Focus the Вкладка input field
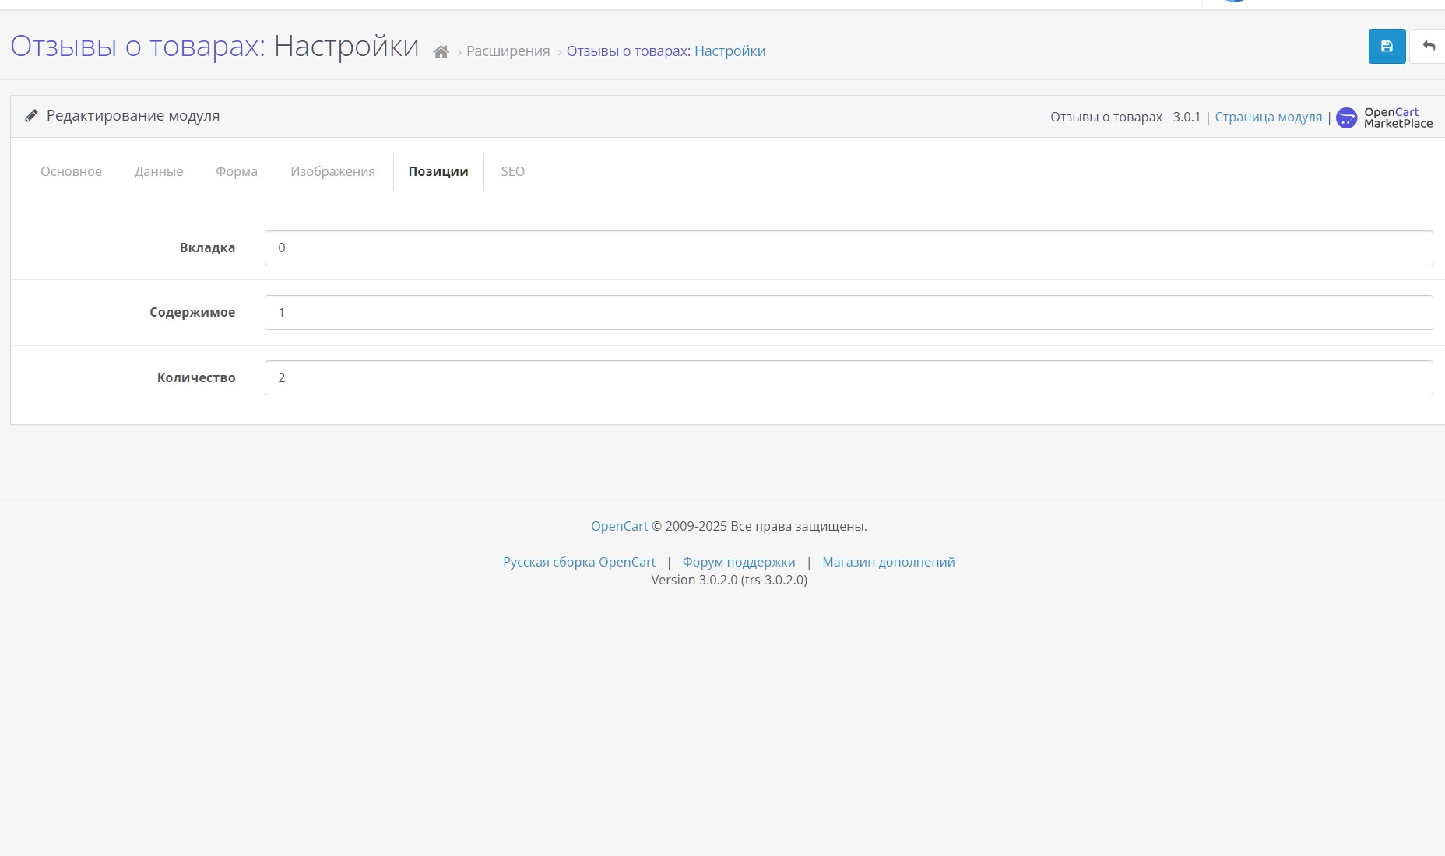Screen dimensions: 1445x856 coord(849,247)
